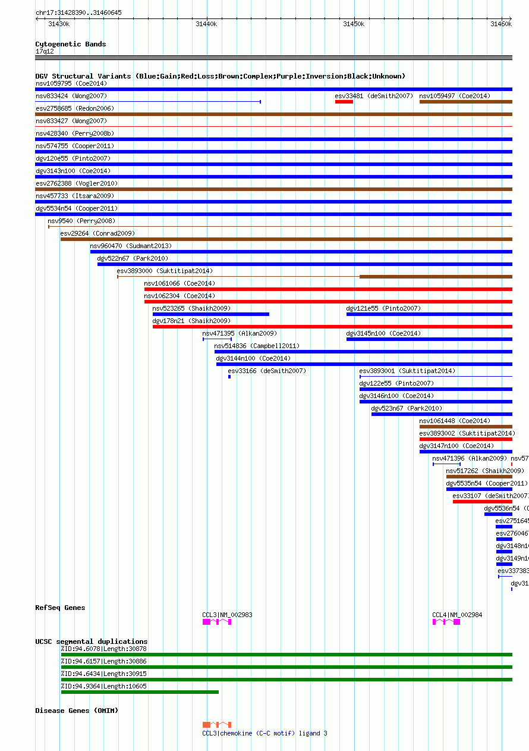This screenshot has width=529, height=751.
Task: Click nsv9540 (Perry2008) label
Action: (x=81, y=221)
